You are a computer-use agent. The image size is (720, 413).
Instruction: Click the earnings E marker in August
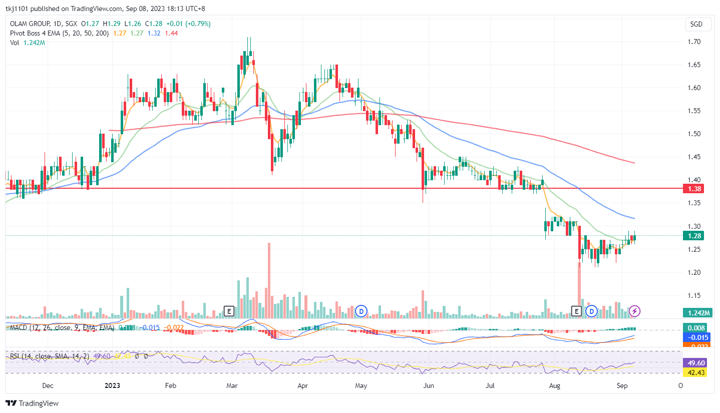tap(576, 311)
